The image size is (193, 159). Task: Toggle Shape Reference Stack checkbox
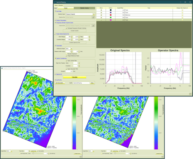pyautogui.click(x=66, y=56)
